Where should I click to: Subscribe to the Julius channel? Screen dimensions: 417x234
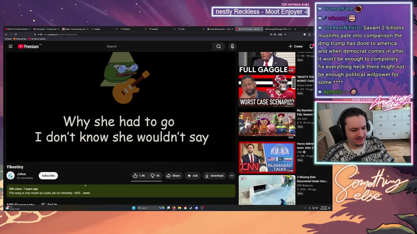pos(48,175)
